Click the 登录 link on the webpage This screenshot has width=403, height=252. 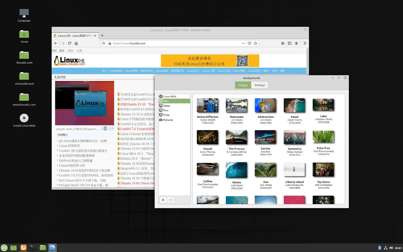[71, 50]
